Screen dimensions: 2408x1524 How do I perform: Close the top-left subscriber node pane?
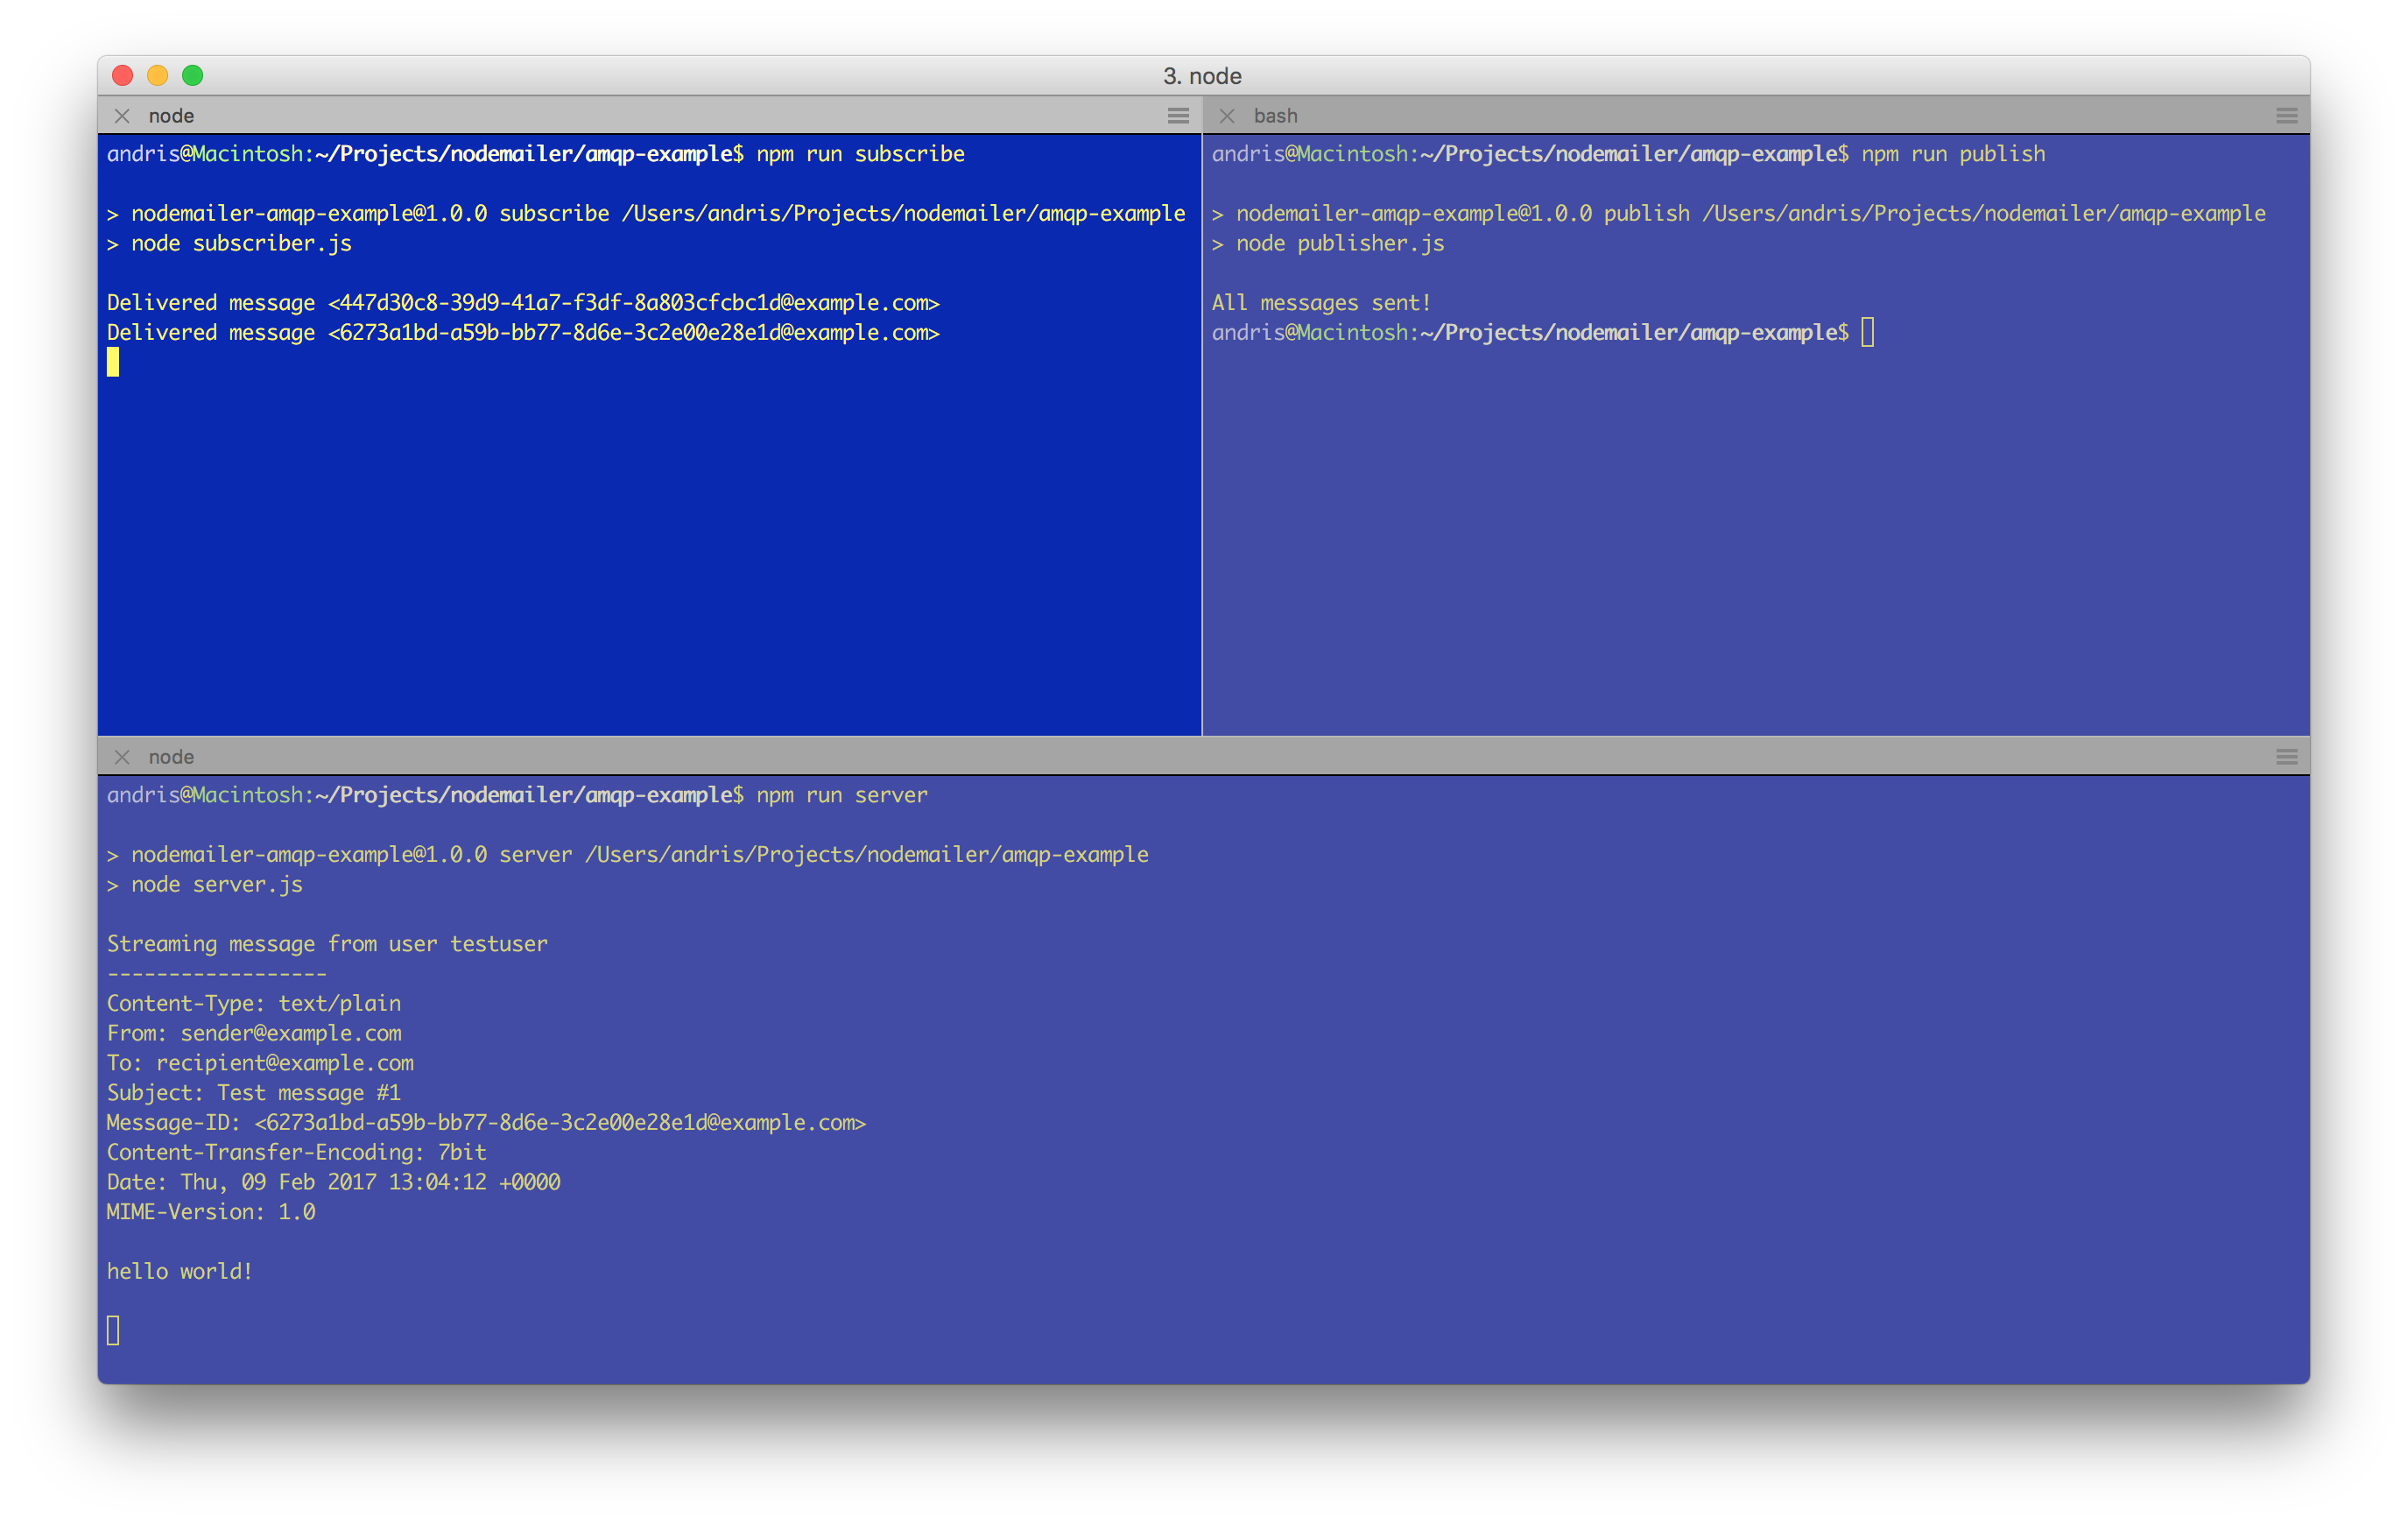[122, 116]
